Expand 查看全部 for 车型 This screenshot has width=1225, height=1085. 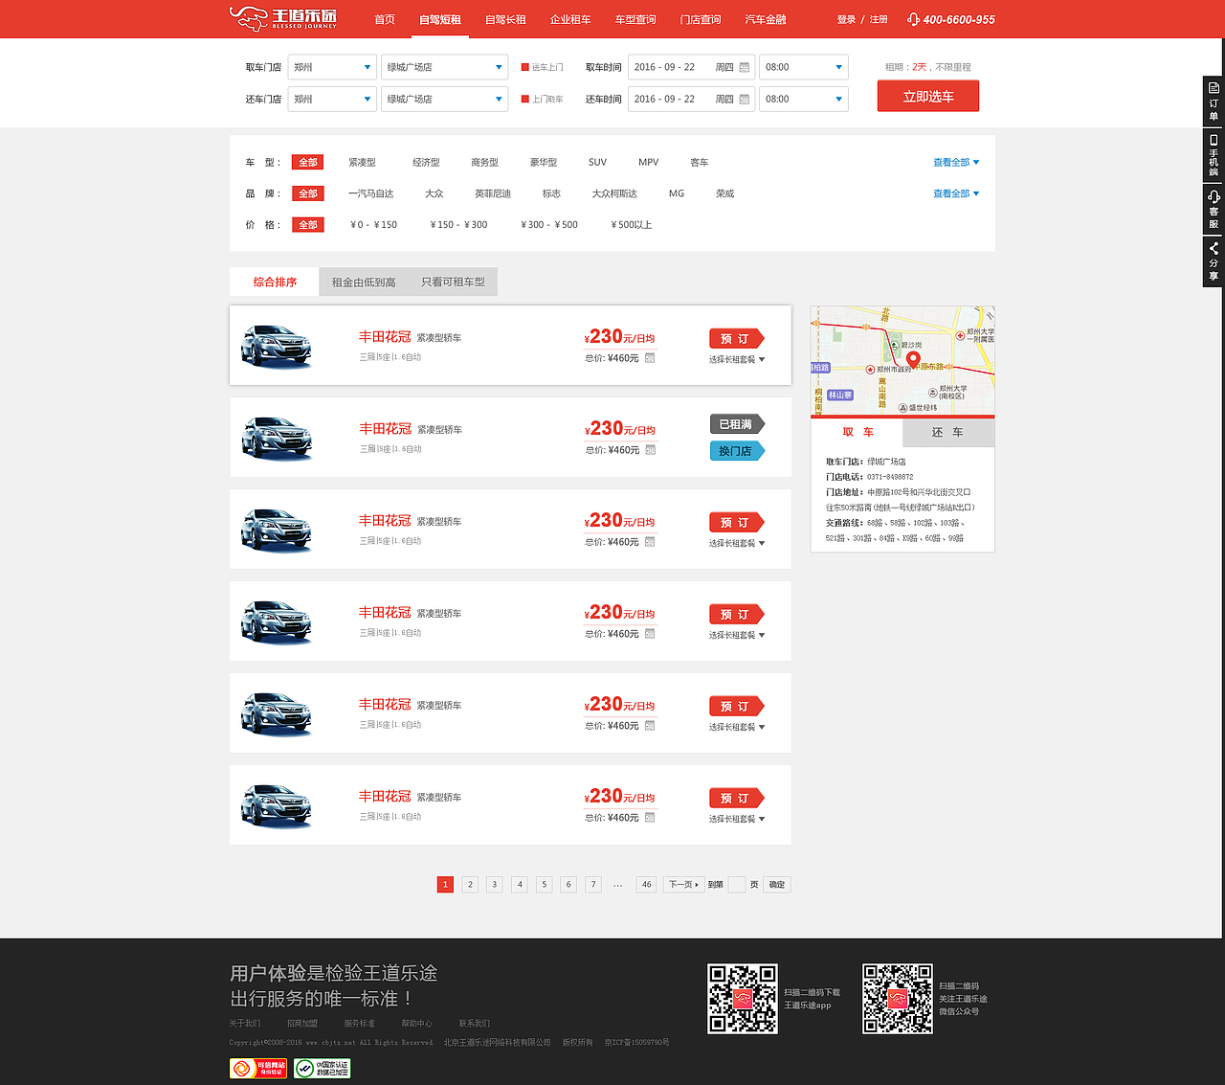click(956, 163)
